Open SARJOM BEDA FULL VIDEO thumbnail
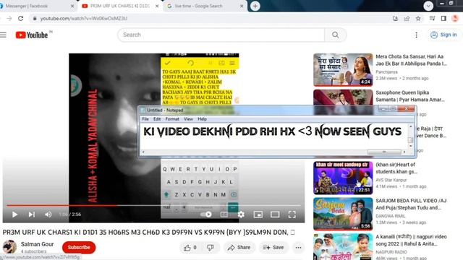 [x=343, y=214]
